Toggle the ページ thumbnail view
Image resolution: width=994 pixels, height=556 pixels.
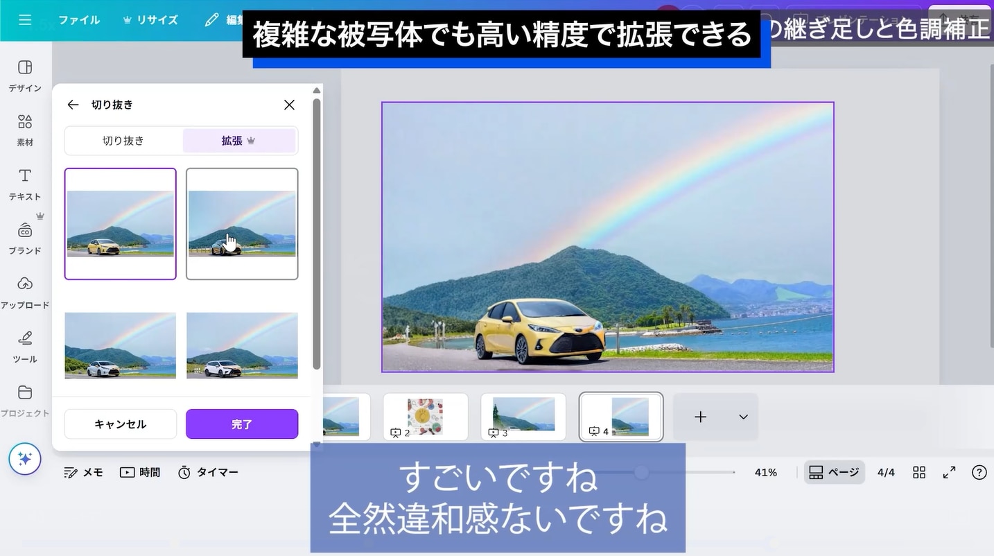[834, 472]
